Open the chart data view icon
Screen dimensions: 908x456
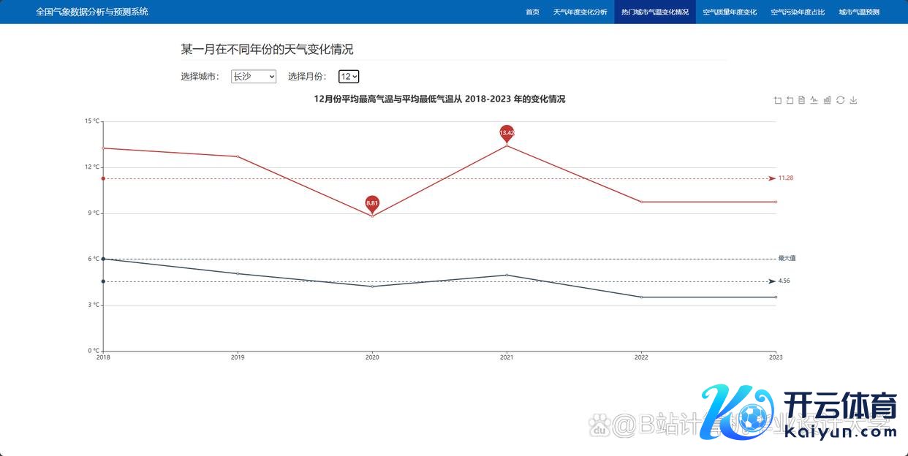pyautogui.click(x=802, y=100)
